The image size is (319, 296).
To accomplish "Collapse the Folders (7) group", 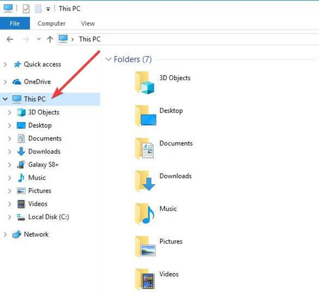I will (108, 59).
